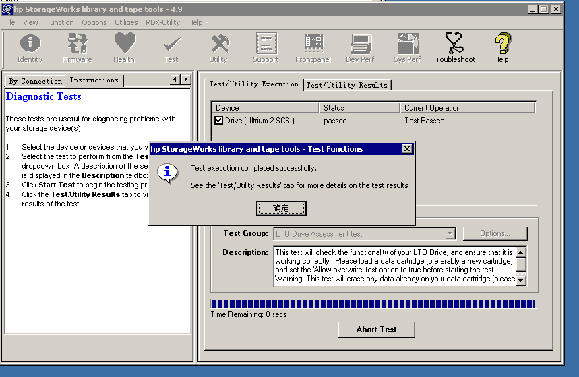Click the Description scrollbar up arrow

[520, 252]
